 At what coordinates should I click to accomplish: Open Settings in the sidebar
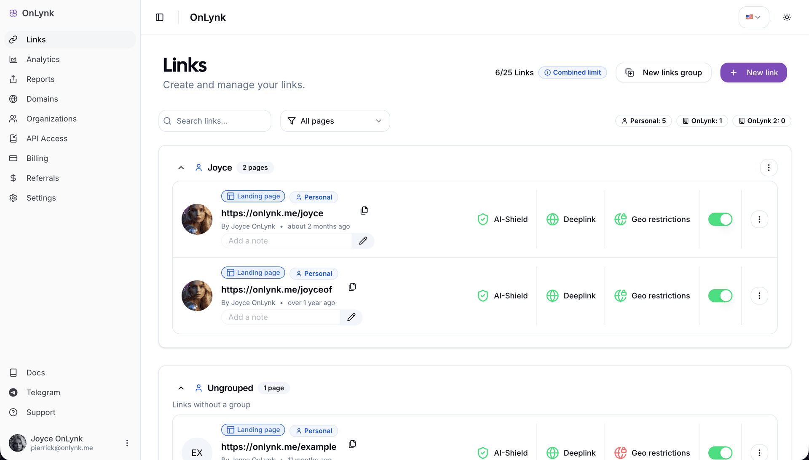coord(70,198)
